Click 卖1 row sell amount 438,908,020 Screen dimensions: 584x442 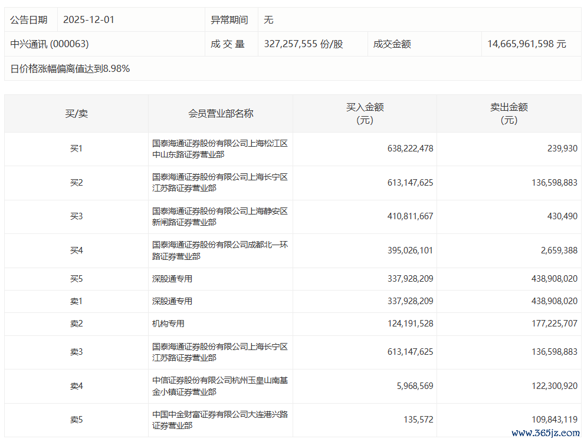555,301
